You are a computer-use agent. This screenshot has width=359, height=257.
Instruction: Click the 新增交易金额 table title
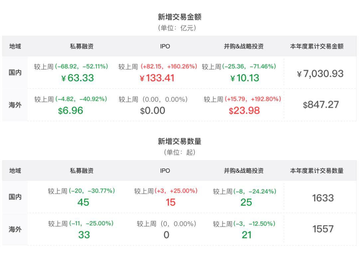click(179, 17)
